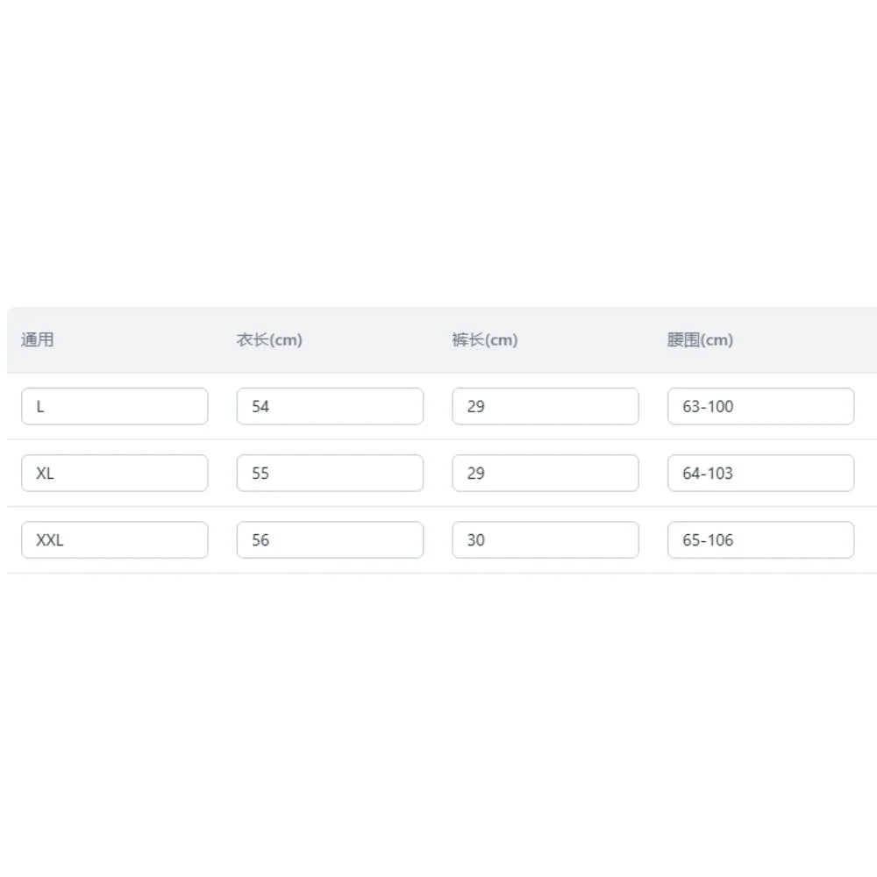Select the 腰围 field containing 65-106
This screenshot has height=877, width=877.
point(760,540)
